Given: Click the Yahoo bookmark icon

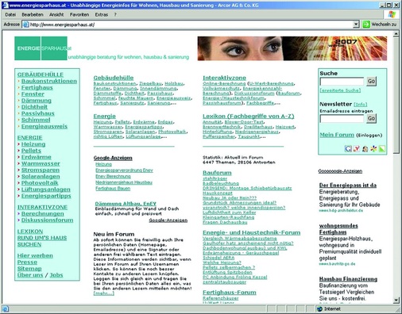Looking at the screenshot, I should (x=357, y=149).
